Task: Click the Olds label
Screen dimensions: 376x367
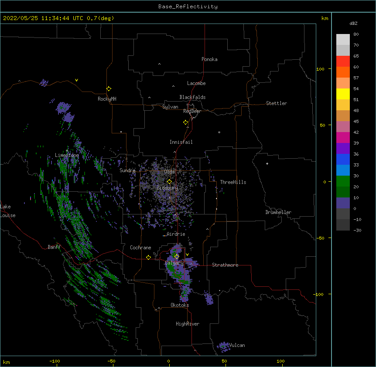Action: tap(169, 172)
